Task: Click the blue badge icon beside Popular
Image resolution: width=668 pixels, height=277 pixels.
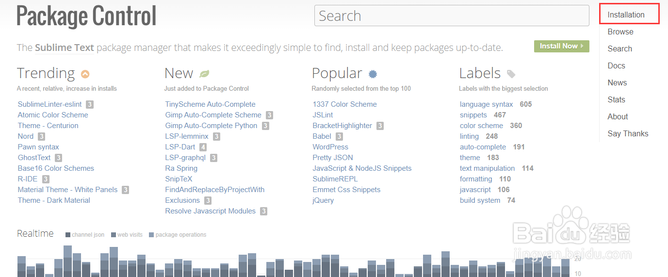Action: point(373,74)
